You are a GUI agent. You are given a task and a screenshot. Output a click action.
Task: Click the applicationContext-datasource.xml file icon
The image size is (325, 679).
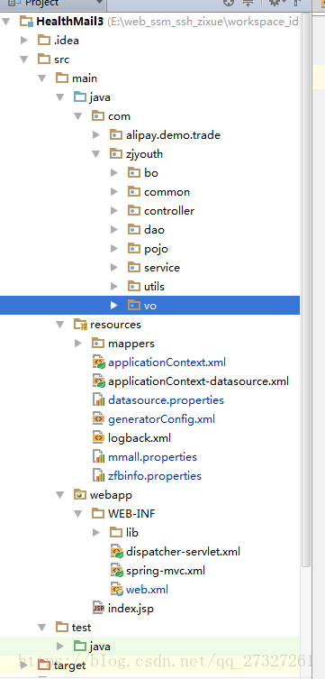(99, 381)
